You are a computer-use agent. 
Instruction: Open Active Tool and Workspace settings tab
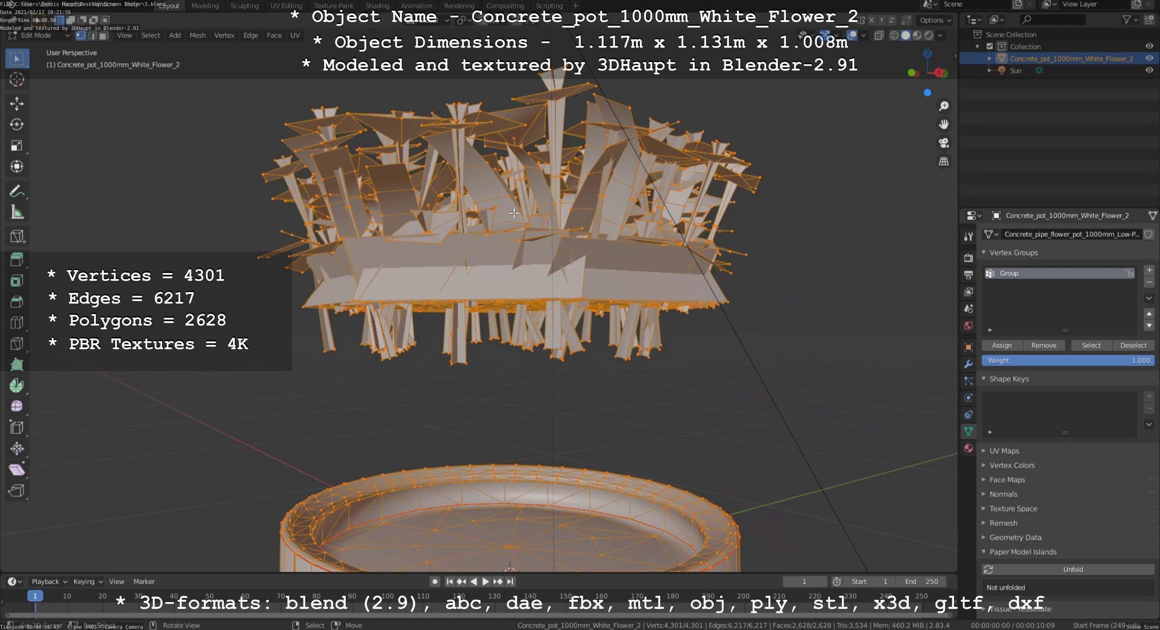click(x=969, y=236)
